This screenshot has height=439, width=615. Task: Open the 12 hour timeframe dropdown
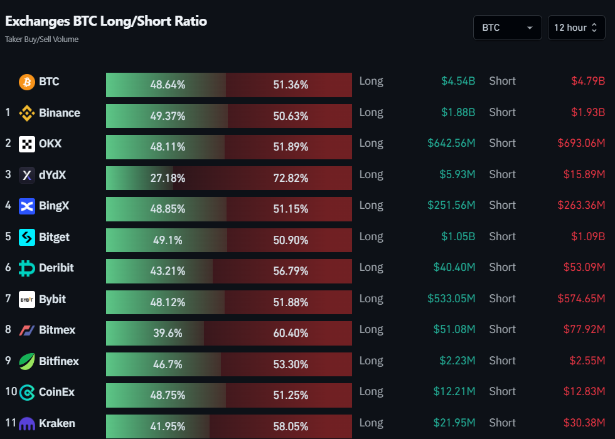pos(576,27)
